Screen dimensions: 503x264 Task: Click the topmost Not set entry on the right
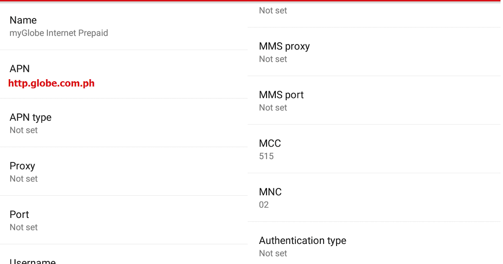273,10
